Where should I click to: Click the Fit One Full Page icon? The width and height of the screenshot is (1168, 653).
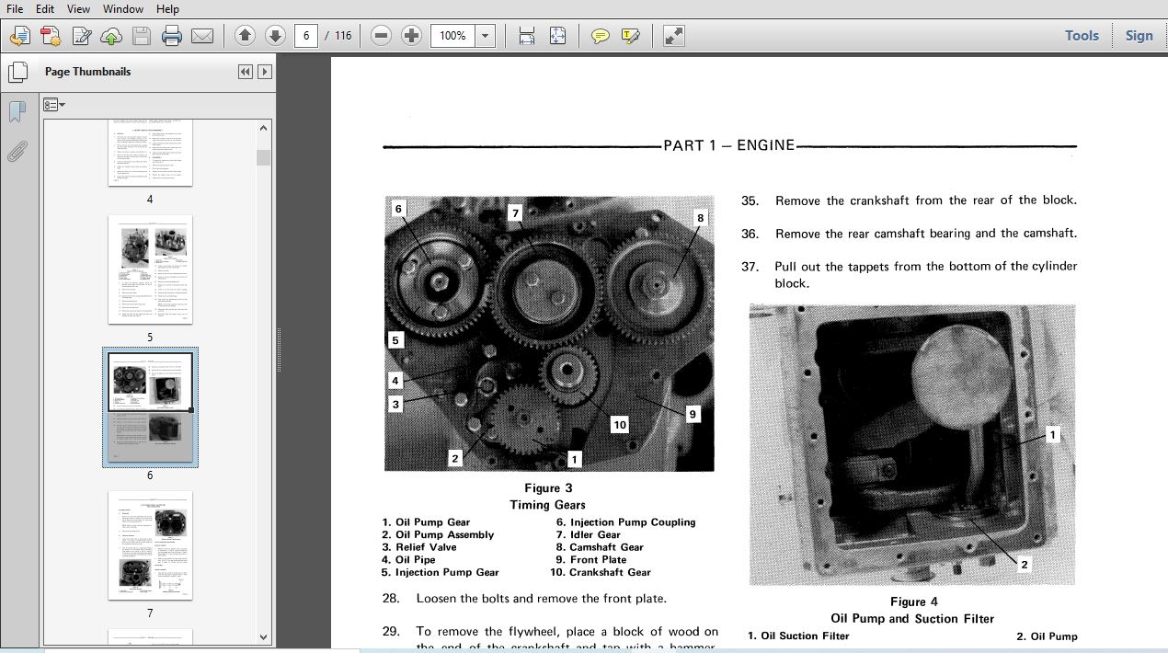click(x=557, y=36)
